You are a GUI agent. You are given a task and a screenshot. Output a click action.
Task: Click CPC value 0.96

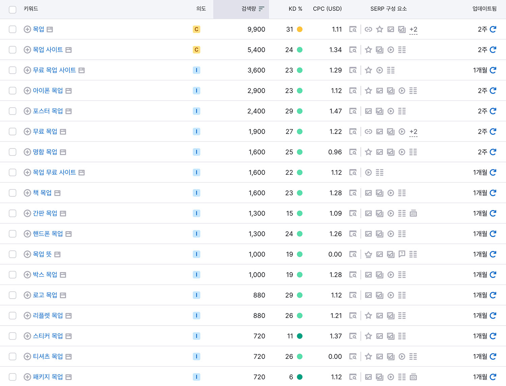coord(335,152)
